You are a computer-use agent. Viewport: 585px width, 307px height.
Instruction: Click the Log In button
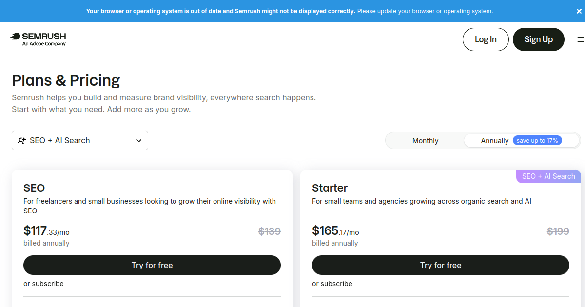tap(486, 39)
